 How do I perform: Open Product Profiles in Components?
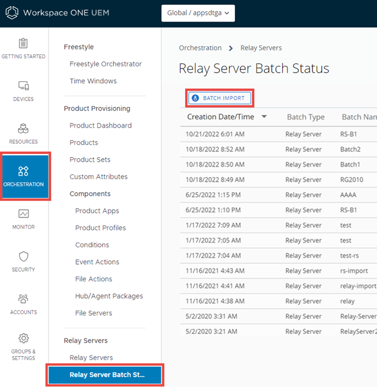(101, 228)
